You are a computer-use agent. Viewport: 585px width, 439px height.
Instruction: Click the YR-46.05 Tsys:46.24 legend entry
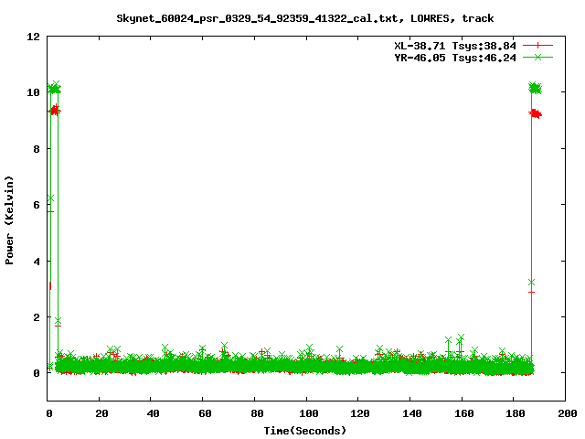pos(455,58)
